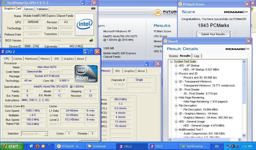Click the Channels # value Single
The image size is (256, 150).
click(139, 80)
